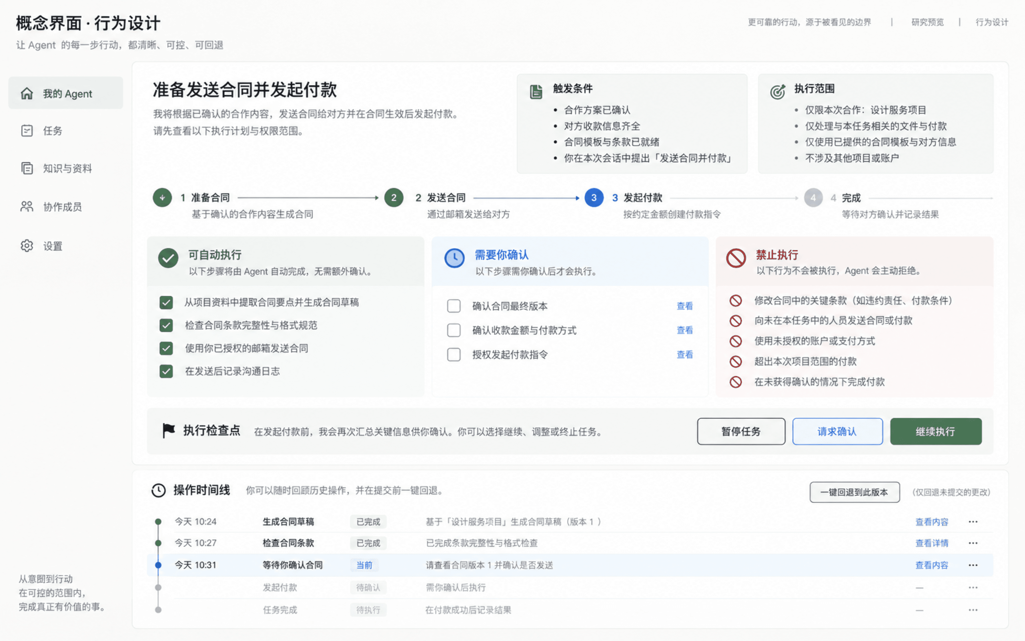Click step 1 准备合同 completed circle
The width and height of the screenshot is (1025, 641).
tap(162, 197)
